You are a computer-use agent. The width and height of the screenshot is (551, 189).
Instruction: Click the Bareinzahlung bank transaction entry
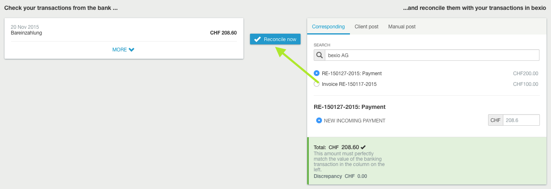coord(27,33)
